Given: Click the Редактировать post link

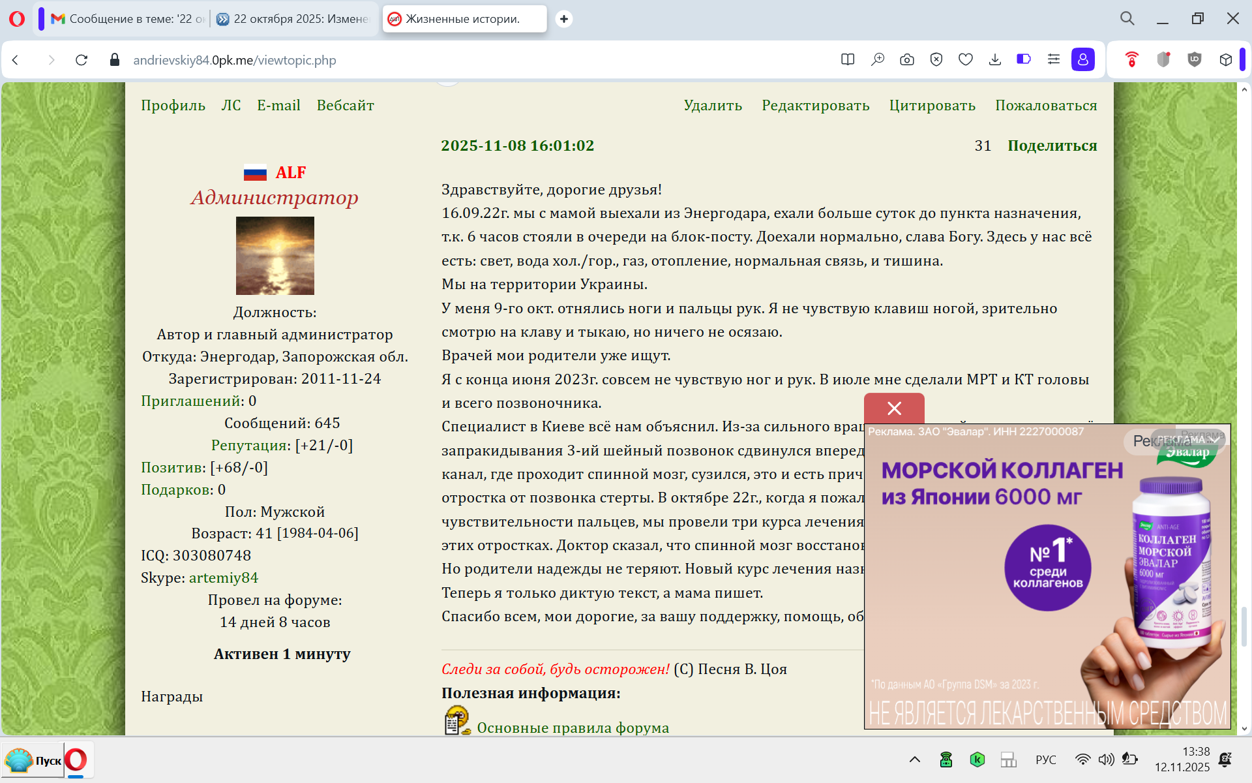Looking at the screenshot, I should pos(815,106).
